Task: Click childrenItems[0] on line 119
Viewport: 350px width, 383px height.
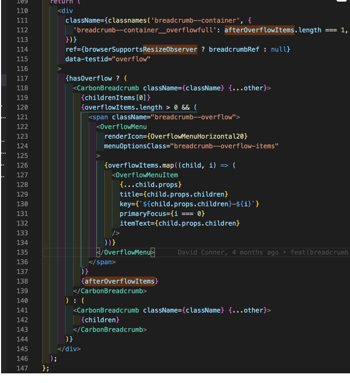Action: [x=116, y=98]
